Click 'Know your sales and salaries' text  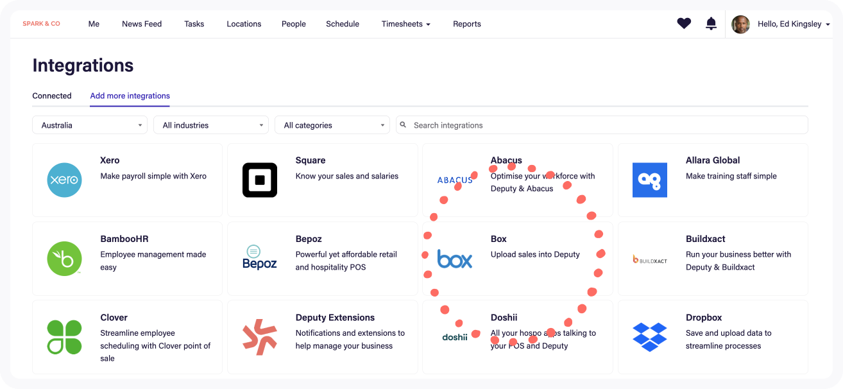point(347,176)
